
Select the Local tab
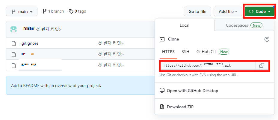coord(185,25)
